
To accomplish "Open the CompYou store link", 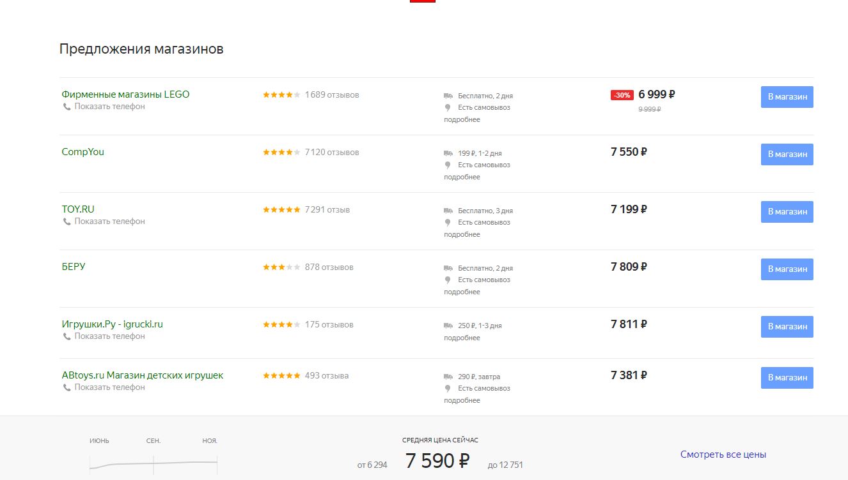I will [x=83, y=152].
